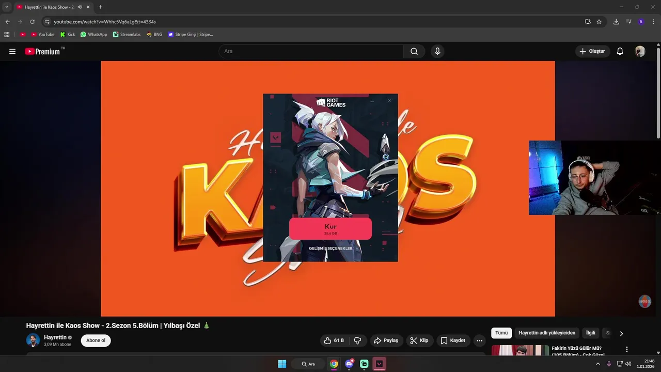Mute the tab via speaker icon
This screenshot has height=372, width=661.
80,7
